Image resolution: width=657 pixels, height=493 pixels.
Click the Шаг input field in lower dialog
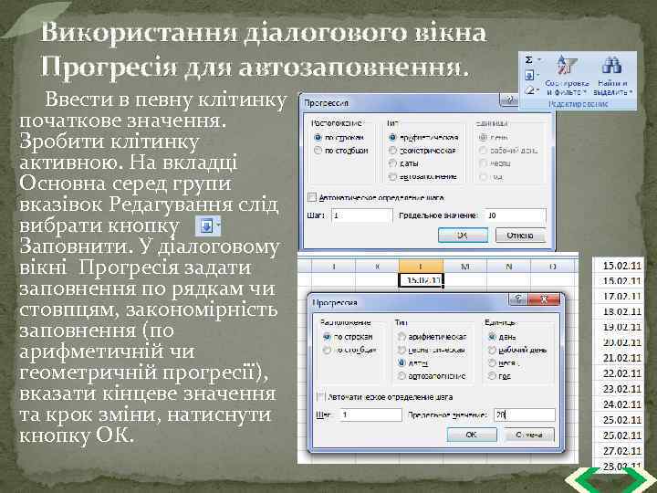coord(370,414)
